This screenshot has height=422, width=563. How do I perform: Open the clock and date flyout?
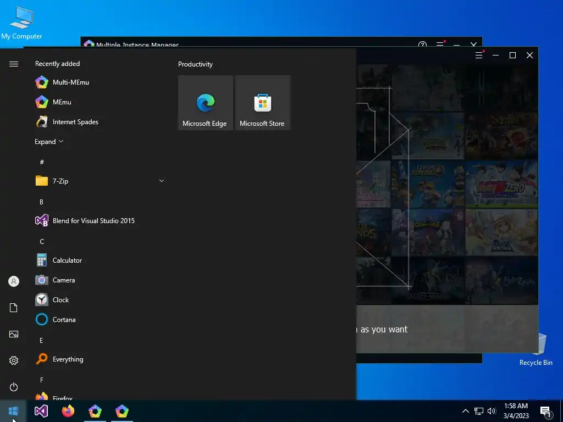pyautogui.click(x=516, y=411)
